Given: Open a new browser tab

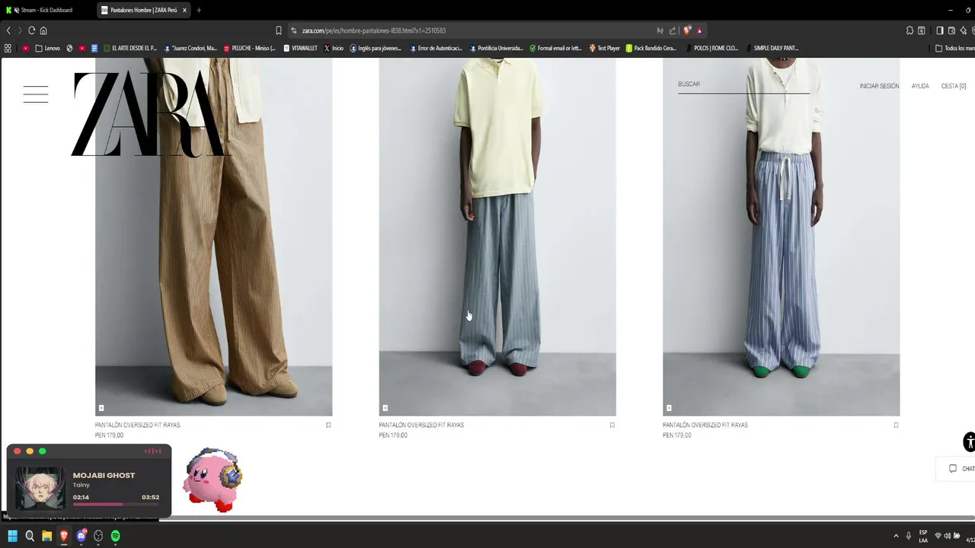Looking at the screenshot, I should pyautogui.click(x=199, y=10).
